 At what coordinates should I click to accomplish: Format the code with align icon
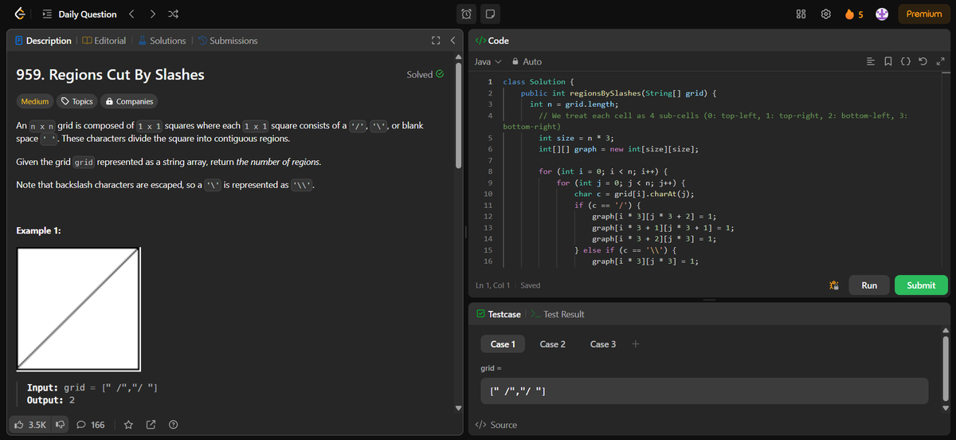coord(871,61)
